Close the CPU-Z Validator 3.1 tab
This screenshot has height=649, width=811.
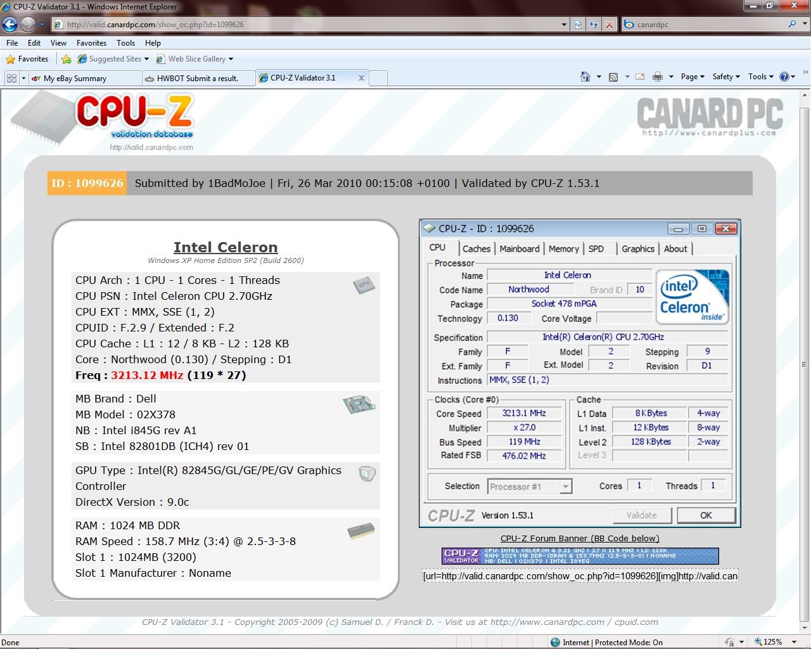pyautogui.click(x=361, y=78)
